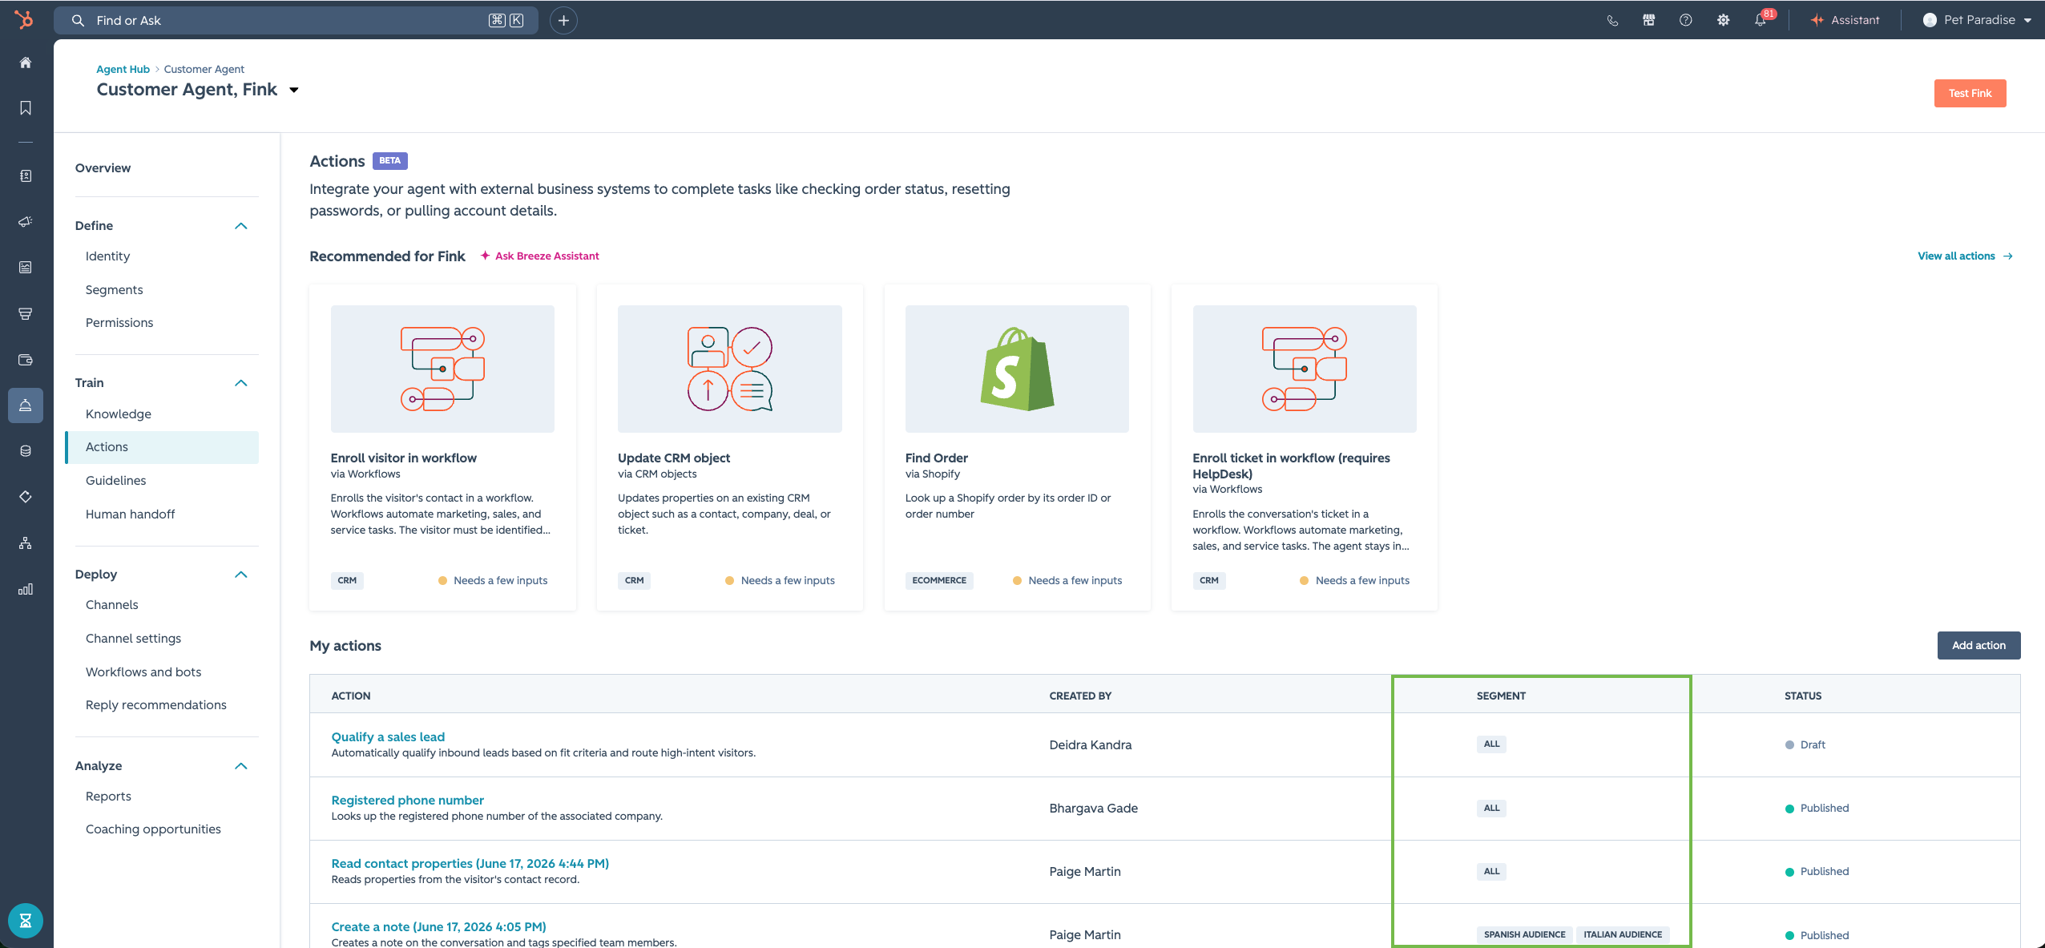This screenshot has width=2045, height=948.
Task: Open Settings via the gear icon
Action: 1723,21
